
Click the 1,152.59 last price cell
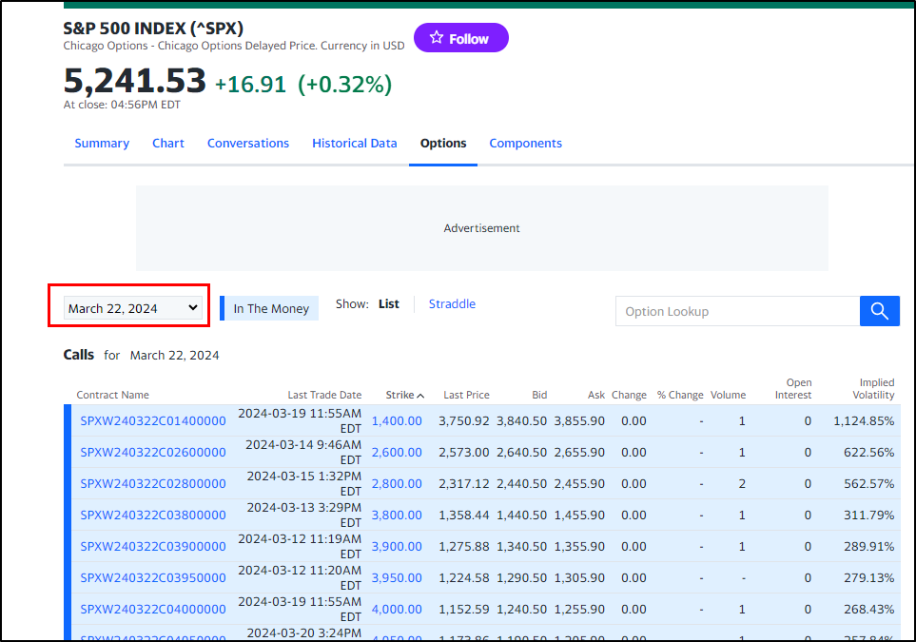pos(464,610)
